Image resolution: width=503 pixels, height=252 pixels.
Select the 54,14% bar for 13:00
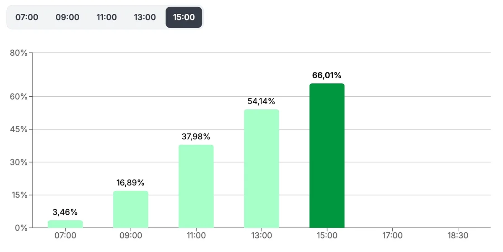[262, 168]
